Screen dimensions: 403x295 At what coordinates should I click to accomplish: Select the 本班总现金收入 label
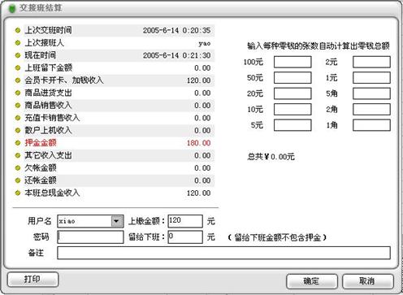(52, 193)
